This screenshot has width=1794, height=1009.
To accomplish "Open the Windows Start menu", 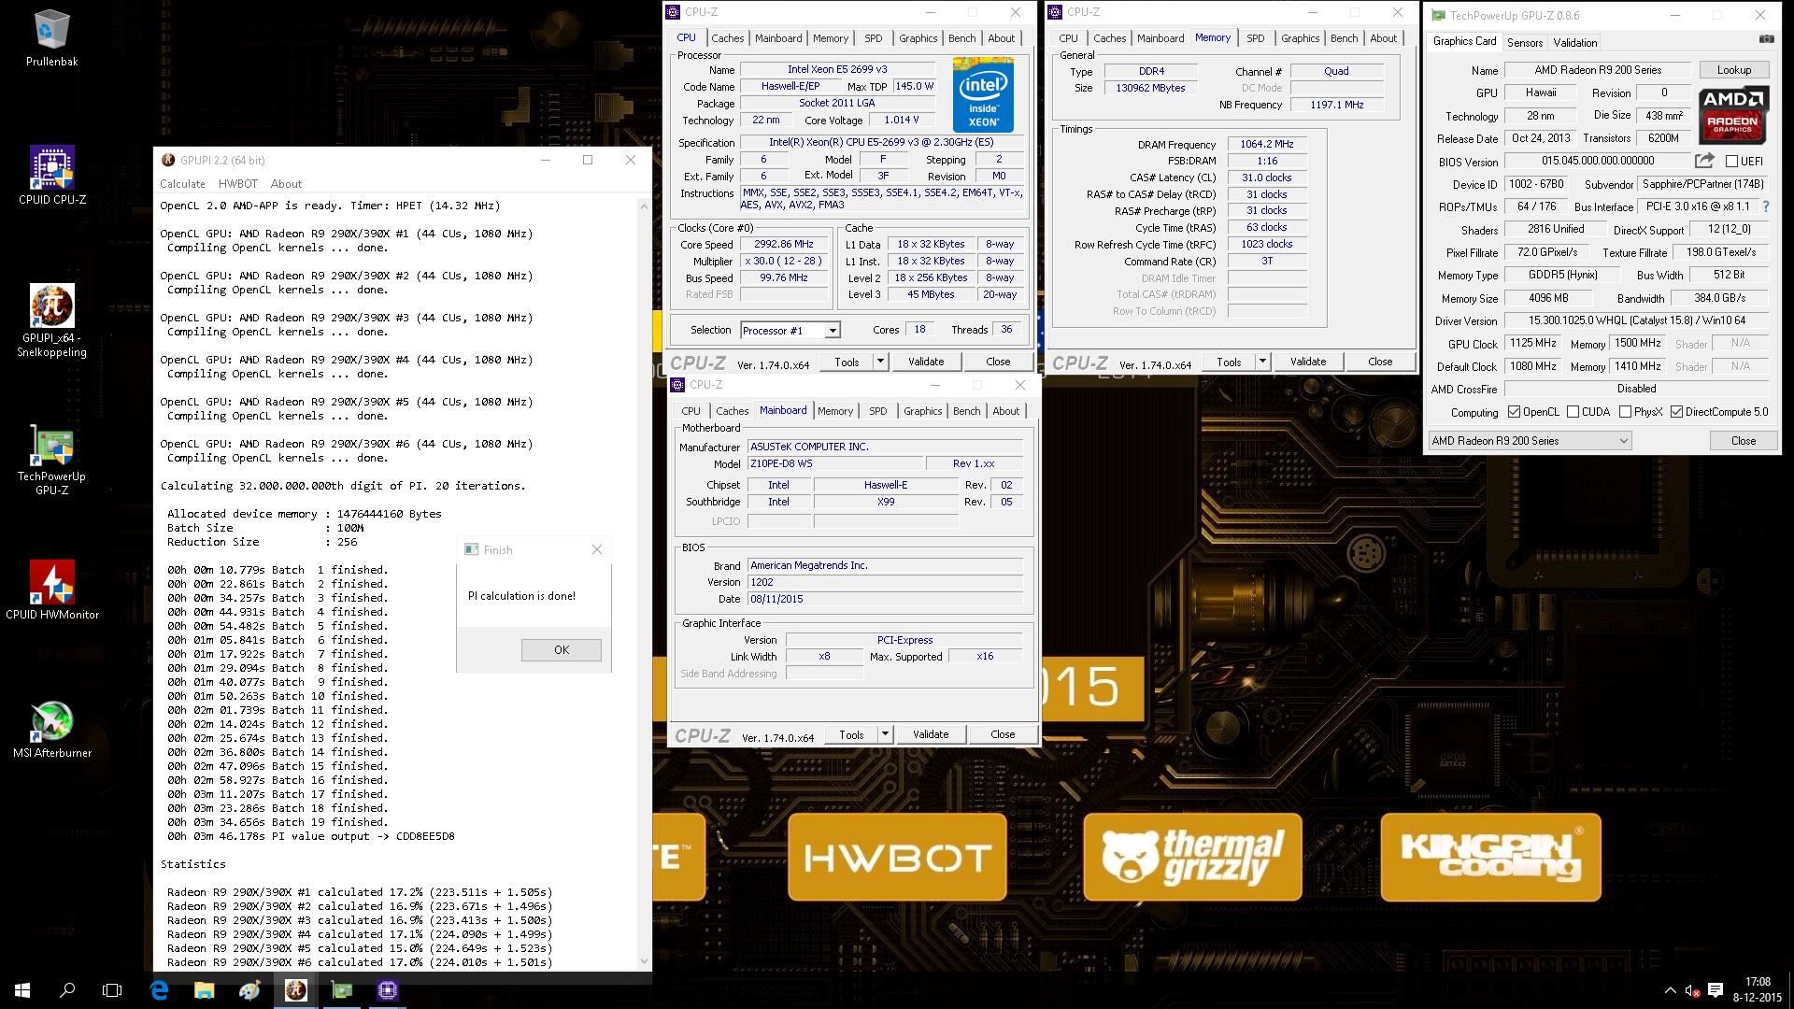I will coord(22,990).
